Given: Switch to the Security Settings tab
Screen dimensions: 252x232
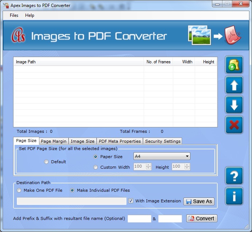Looking at the screenshot, I should click(x=162, y=141).
